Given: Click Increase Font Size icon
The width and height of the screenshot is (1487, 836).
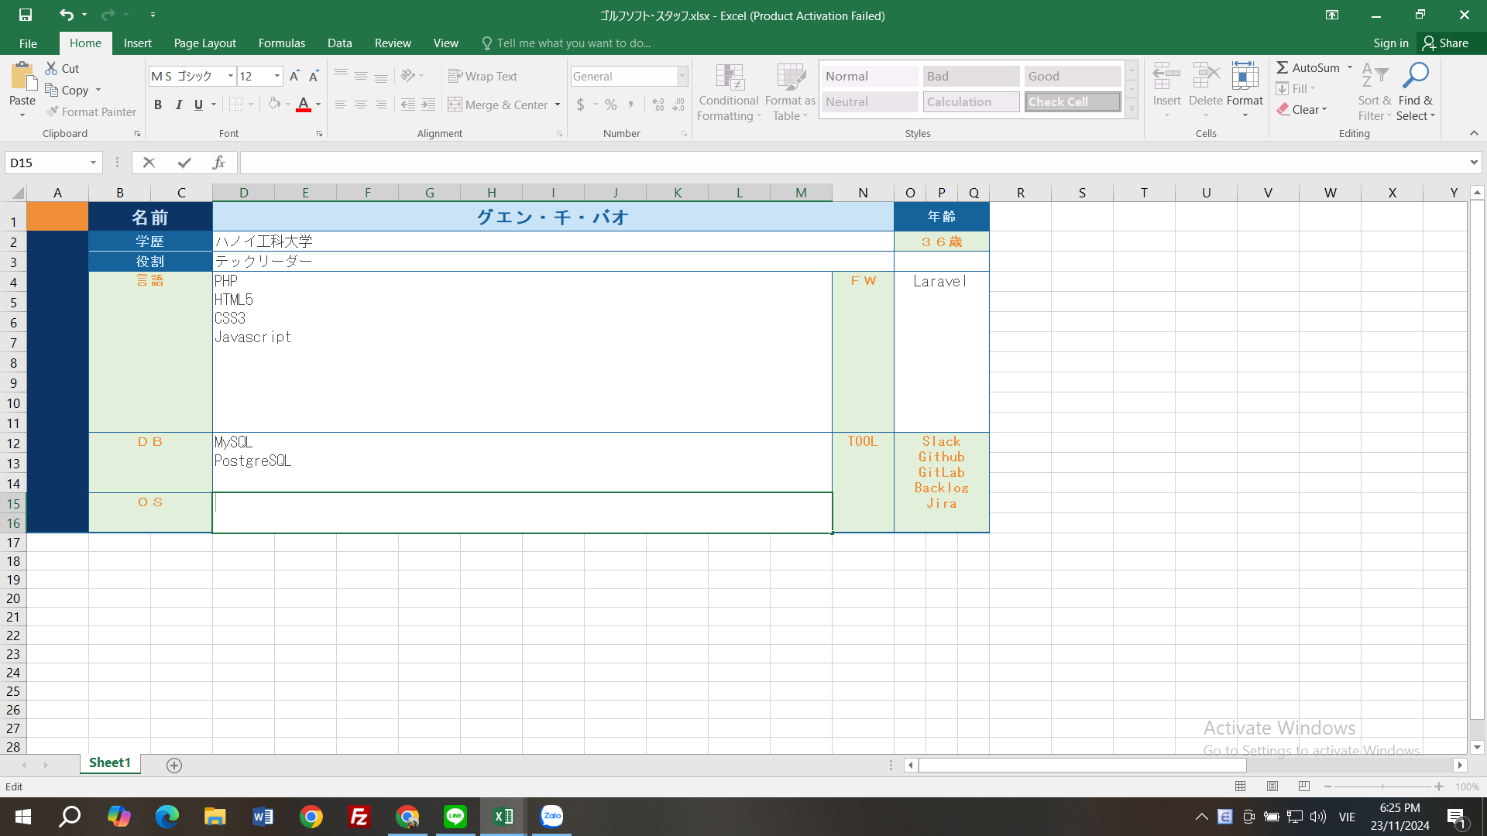Looking at the screenshot, I should tap(294, 76).
